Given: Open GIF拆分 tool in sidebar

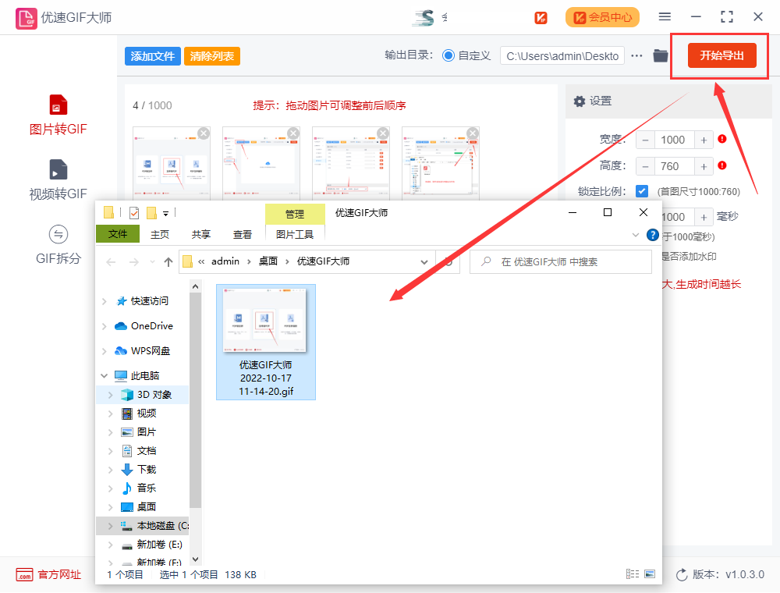Looking at the screenshot, I should tap(58, 244).
